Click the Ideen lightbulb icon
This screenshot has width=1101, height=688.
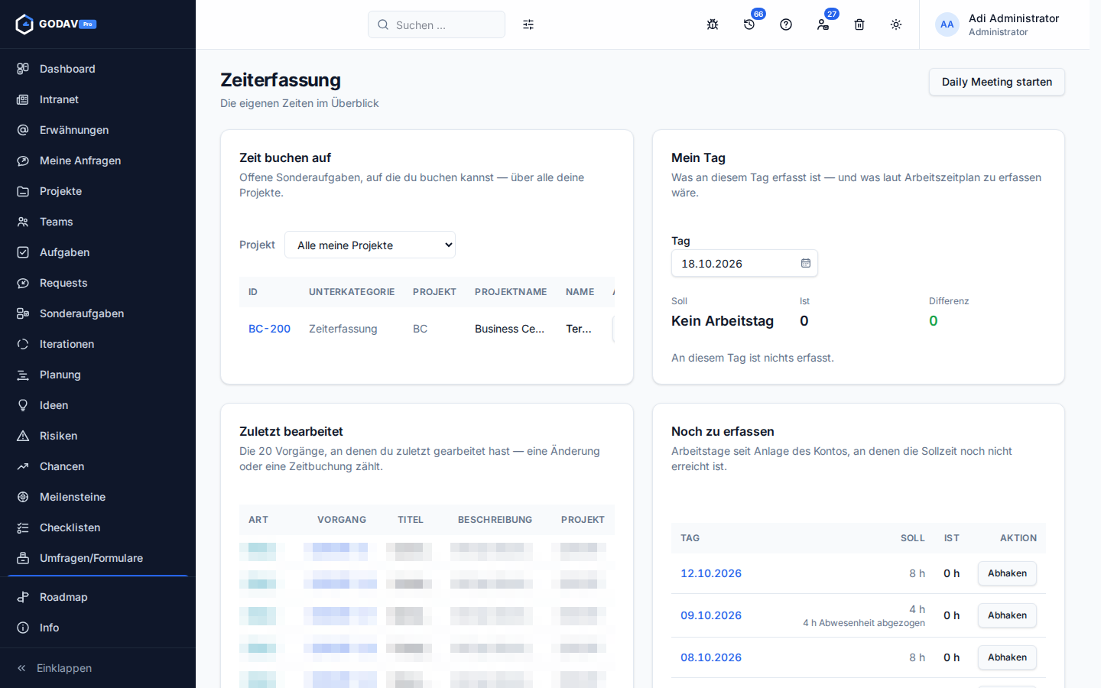pos(23,405)
